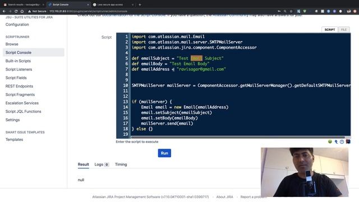Screen dimensions: 359x202
Task: Open the Timing tab
Action: [x=121, y=164]
